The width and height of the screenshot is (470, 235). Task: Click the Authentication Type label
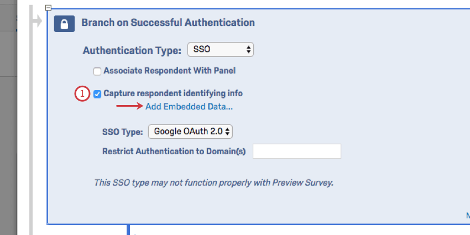132,50
